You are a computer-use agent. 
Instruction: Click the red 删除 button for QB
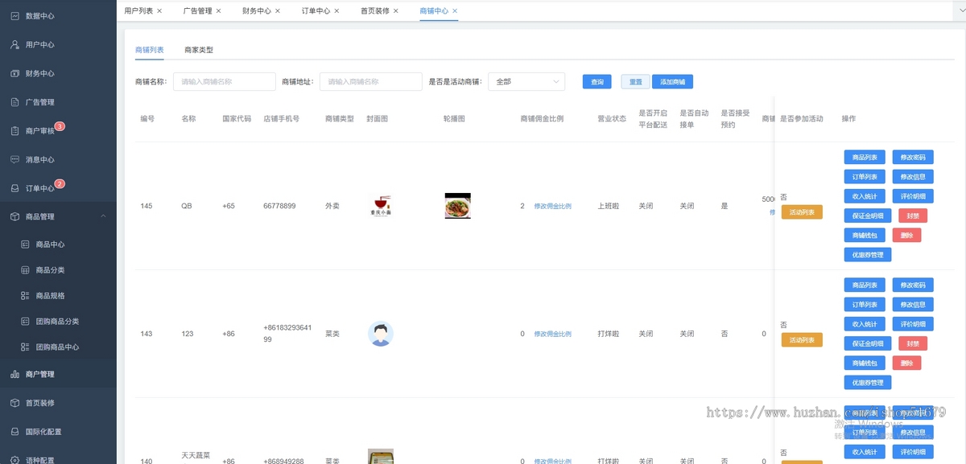click(907, 236)
